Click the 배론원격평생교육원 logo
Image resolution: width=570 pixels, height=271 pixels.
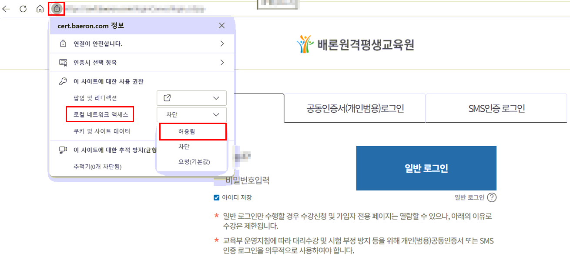click(355, 44)
